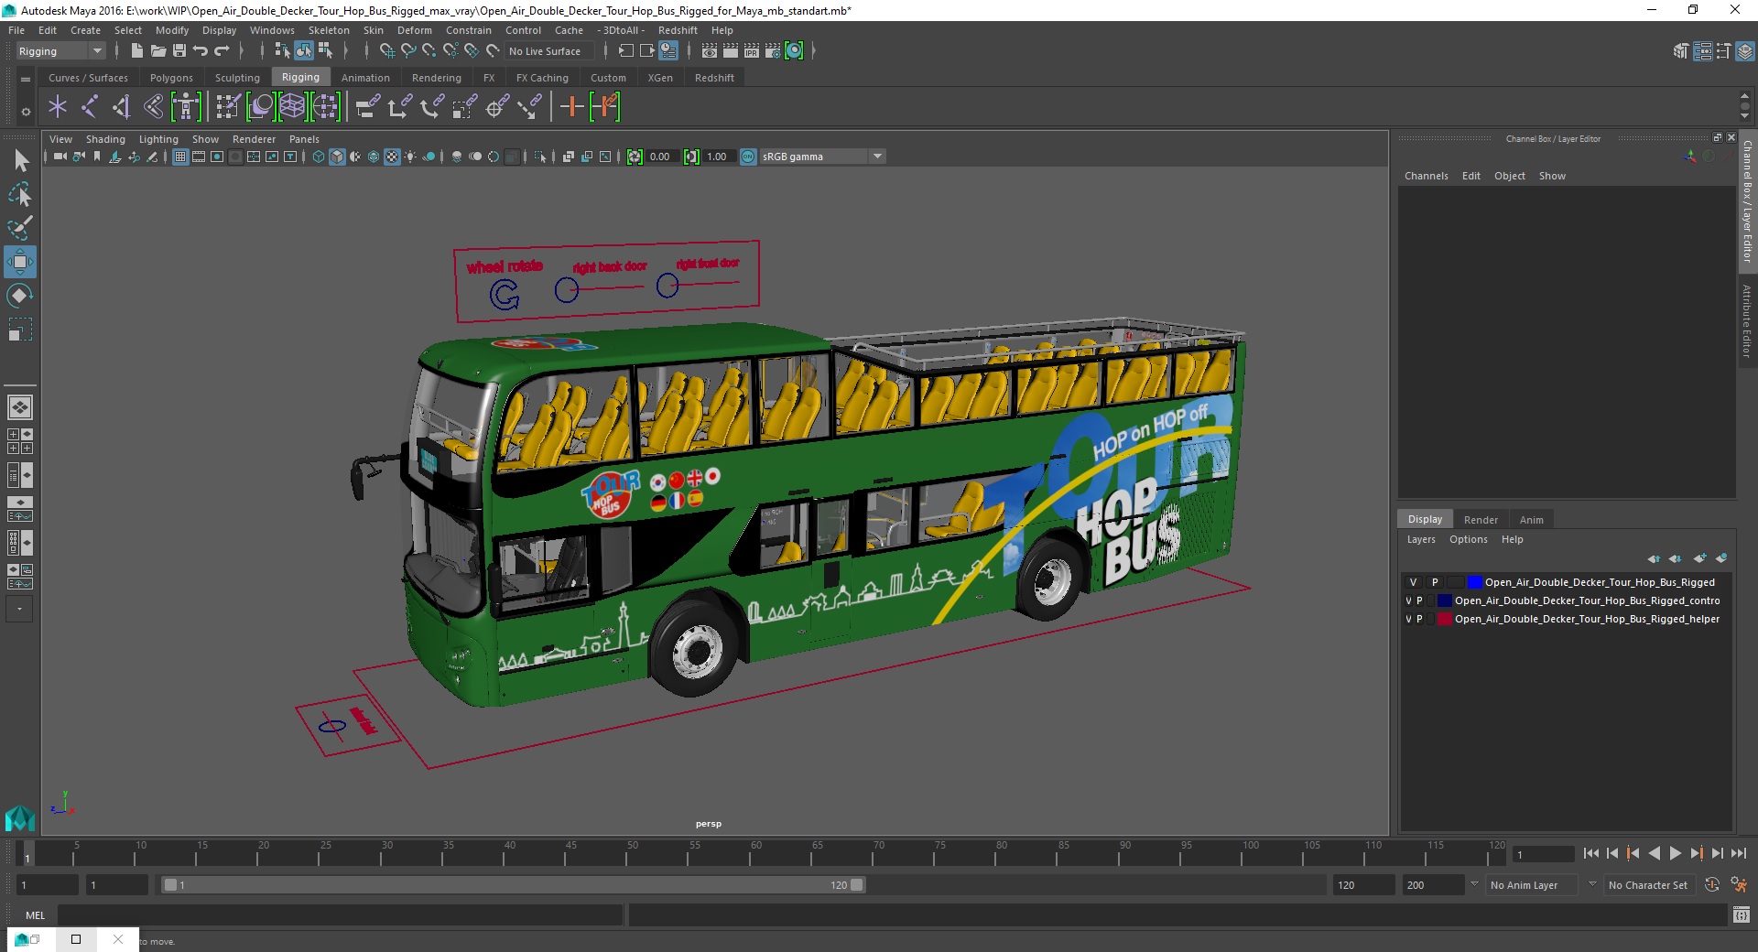Toggle visibility of Bus_Rigged_helper layer
This screenshot has height=952, width=1758.
[x=1408, y=619]
